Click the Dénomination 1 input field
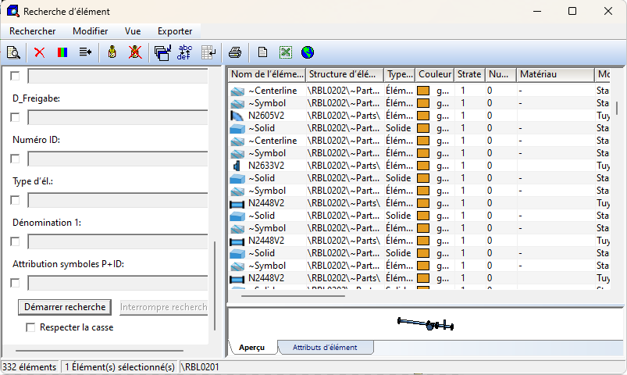 point(118,241)
